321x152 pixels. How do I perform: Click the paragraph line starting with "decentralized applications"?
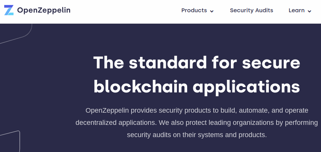point(197,123)
